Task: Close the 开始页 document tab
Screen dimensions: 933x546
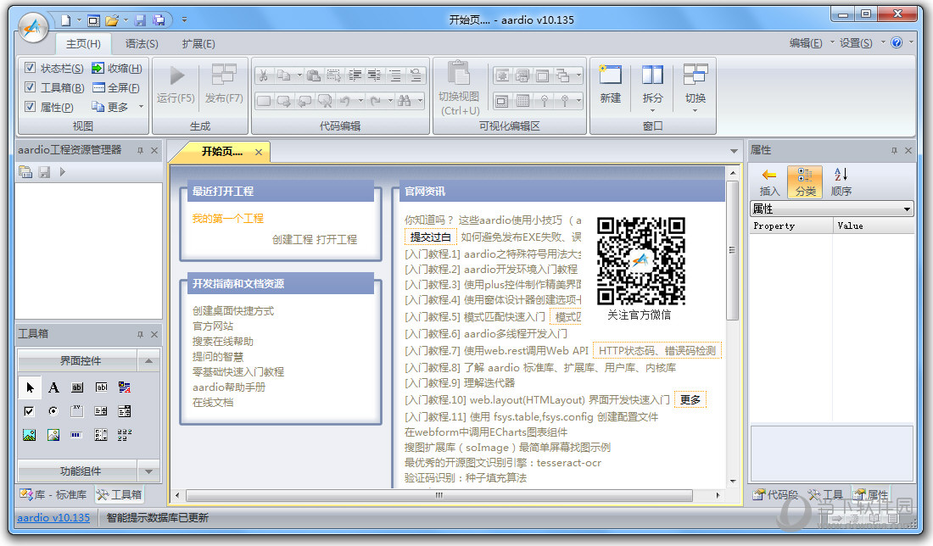Action: (x=259, y=152)
